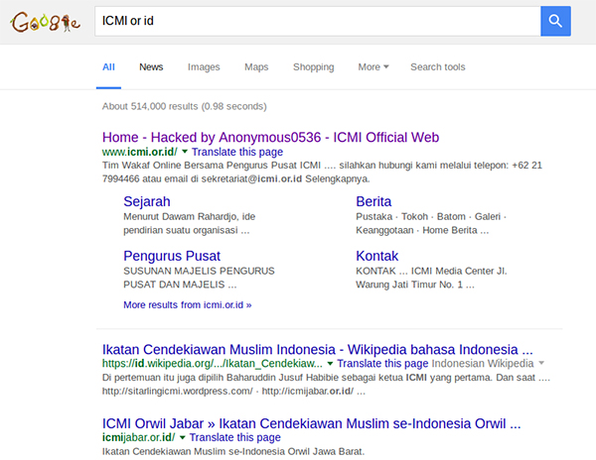Open Ikatan Cendekiawan Muslim Indonesia Wikipedia result
Viewport: 596px width, 460px height.
(318, 349)
